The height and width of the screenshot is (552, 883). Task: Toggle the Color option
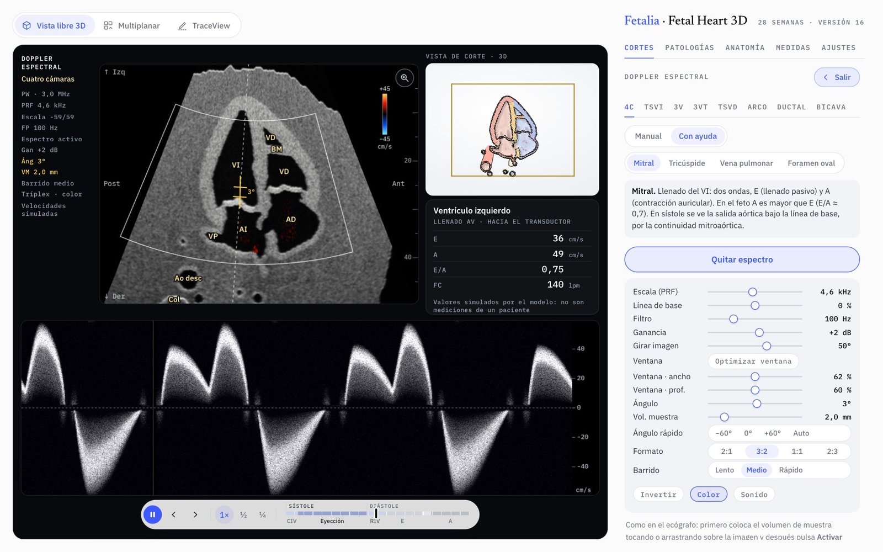click(x=708, y=495)
